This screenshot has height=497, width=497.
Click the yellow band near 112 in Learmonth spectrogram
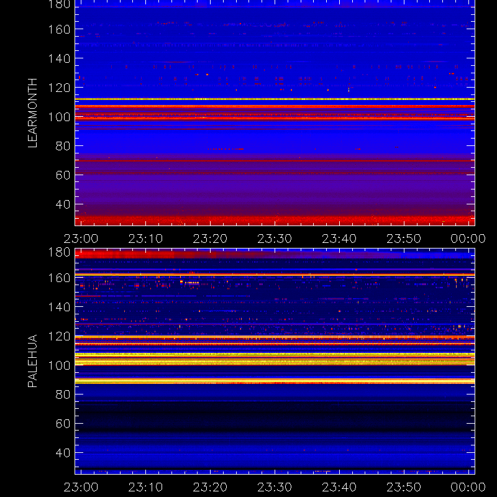point(275,99)
